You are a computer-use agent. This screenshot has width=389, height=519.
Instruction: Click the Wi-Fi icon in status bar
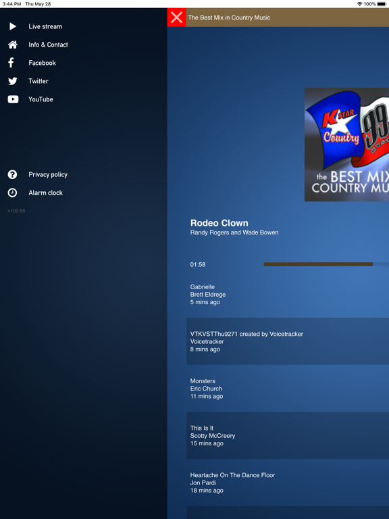tap(359, 4)
